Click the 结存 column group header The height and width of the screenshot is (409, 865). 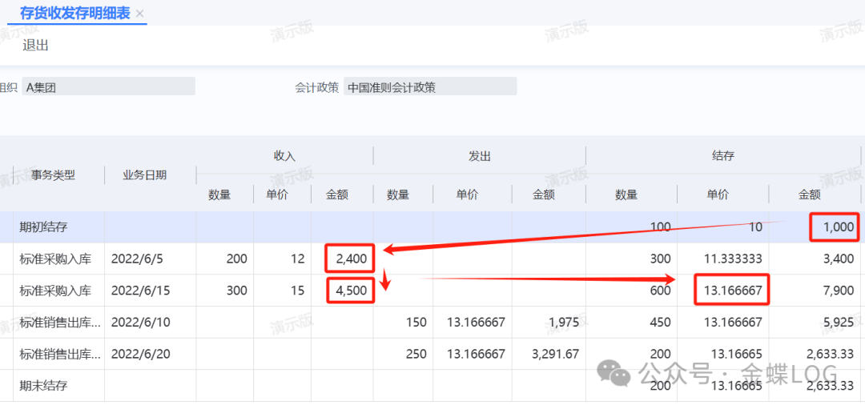tap(722, 156)
